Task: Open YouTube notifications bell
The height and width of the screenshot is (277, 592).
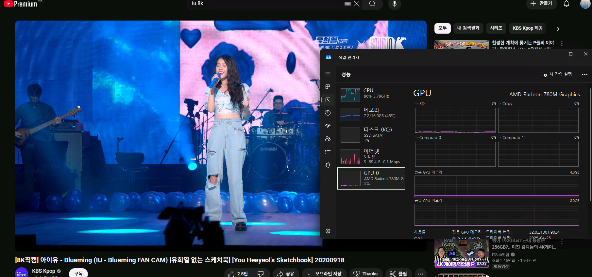Action: (x=567, y=4)
